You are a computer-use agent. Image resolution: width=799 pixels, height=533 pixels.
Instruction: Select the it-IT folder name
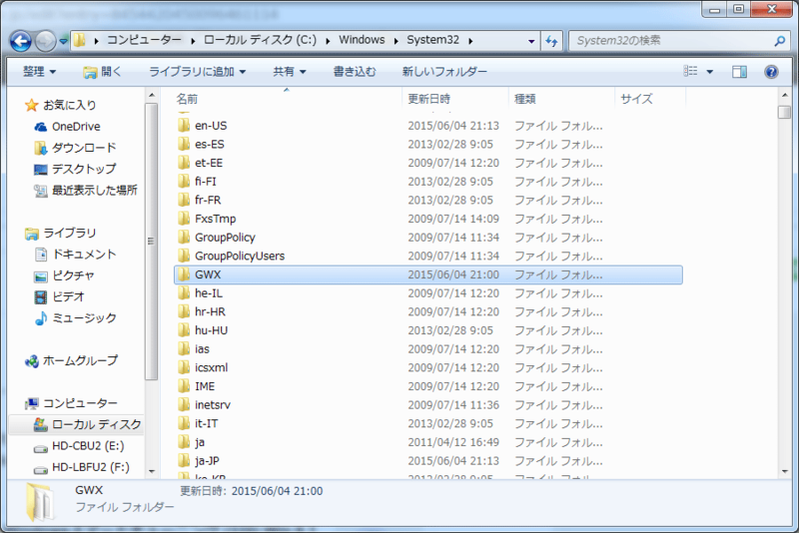pos(207,423)
